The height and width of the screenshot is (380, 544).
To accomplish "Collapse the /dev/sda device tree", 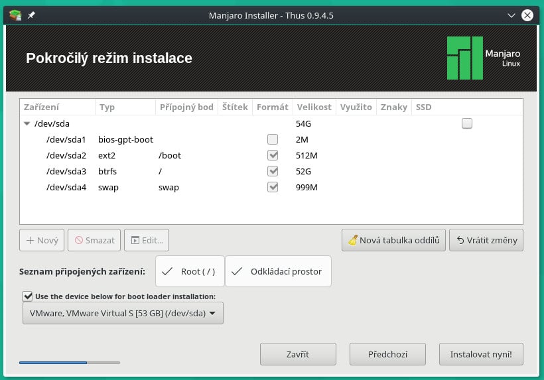I will click(x=27, y=123).
